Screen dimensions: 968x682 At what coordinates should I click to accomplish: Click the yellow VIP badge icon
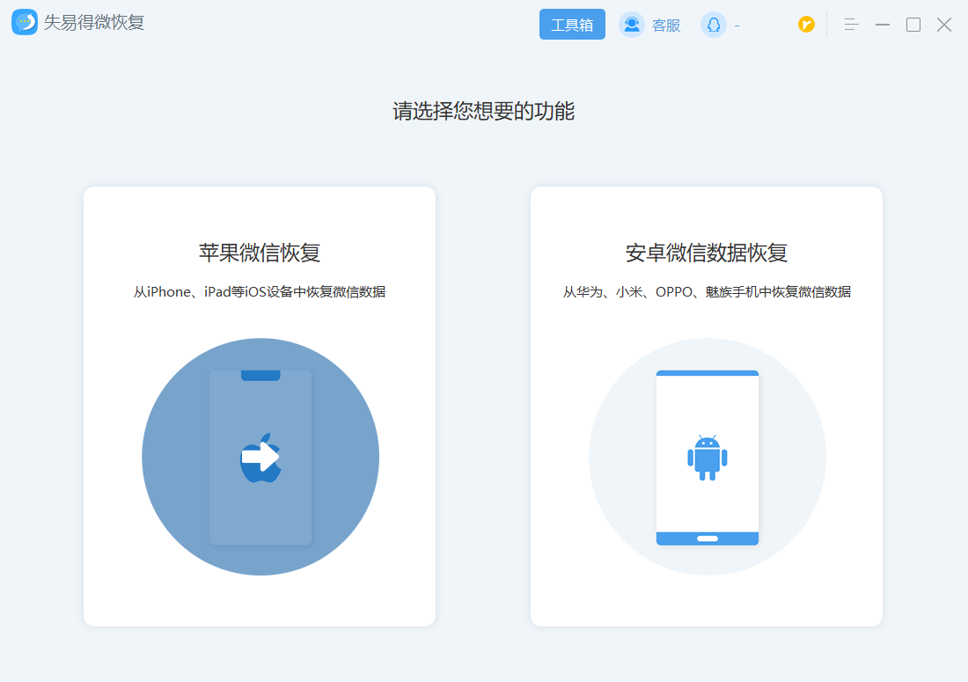click(x=806, y=25)
